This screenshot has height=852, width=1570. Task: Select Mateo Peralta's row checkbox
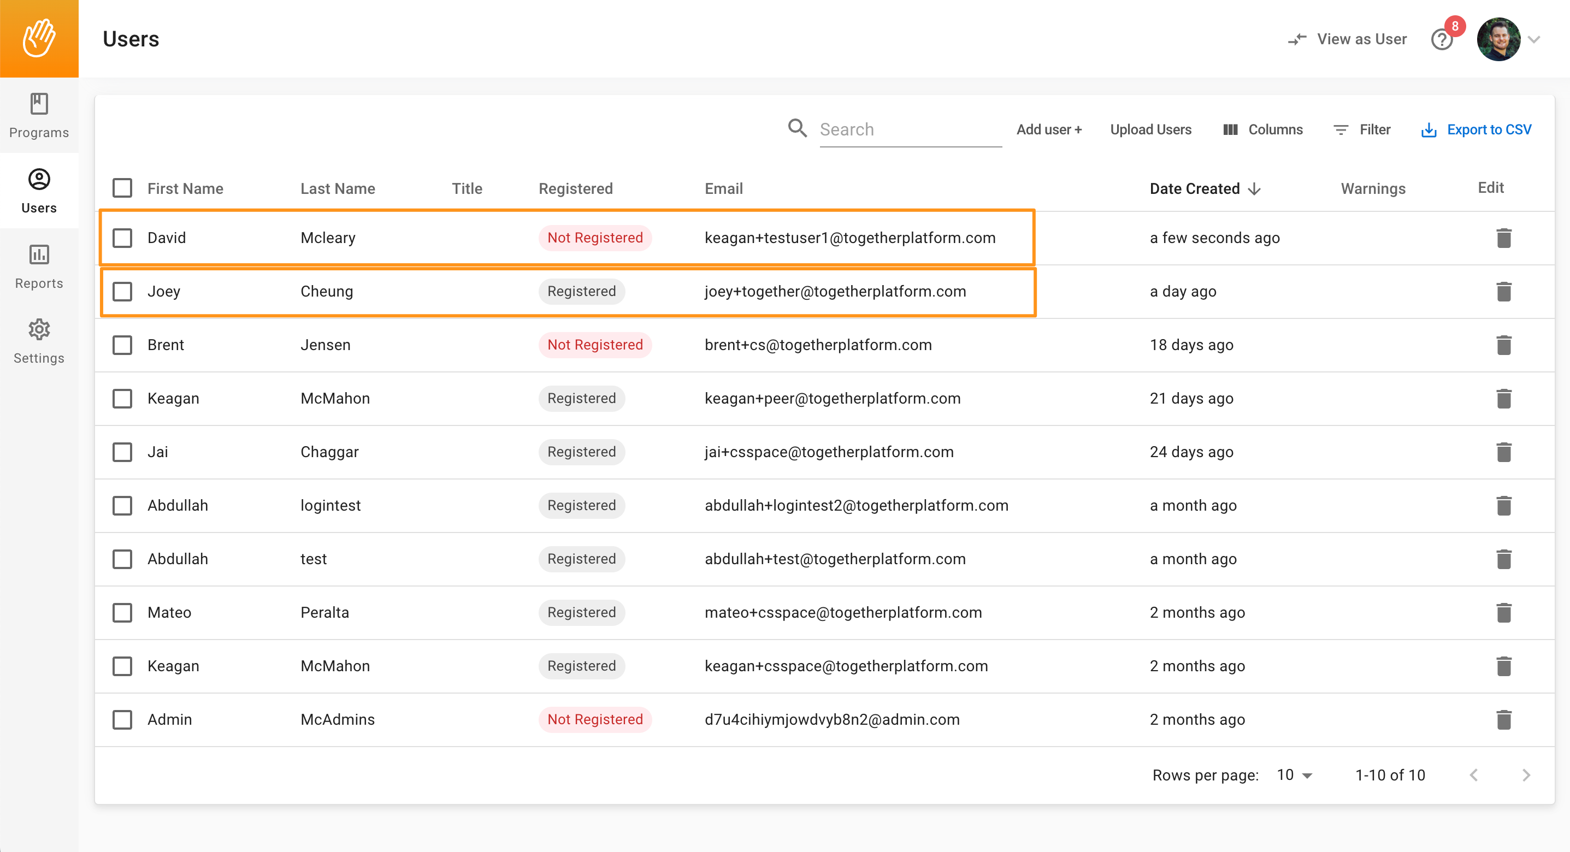122,612
